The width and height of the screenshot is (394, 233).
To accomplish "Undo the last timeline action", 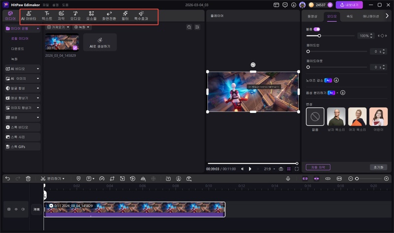I will tap(7, 178).
